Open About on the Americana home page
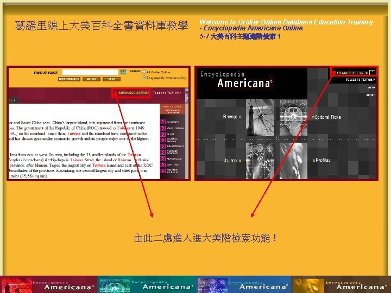The width and height of the screenshot is (391, 293). click(x=370, y=95)
